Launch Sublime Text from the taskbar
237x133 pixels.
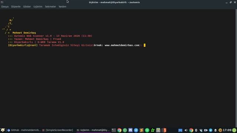point(141,130)
